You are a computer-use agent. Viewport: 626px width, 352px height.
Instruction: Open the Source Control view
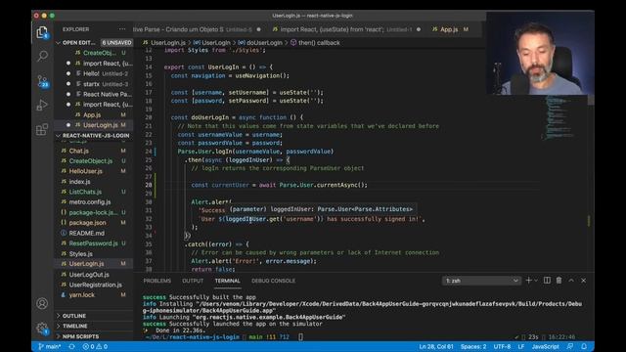coord(42,81)
